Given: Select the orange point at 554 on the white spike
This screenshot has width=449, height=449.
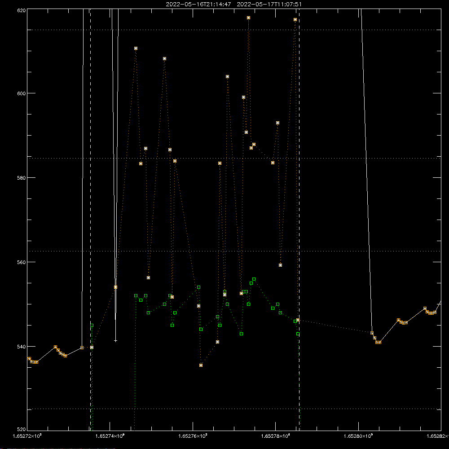Looking at the screenshot, I should [116, 287].
